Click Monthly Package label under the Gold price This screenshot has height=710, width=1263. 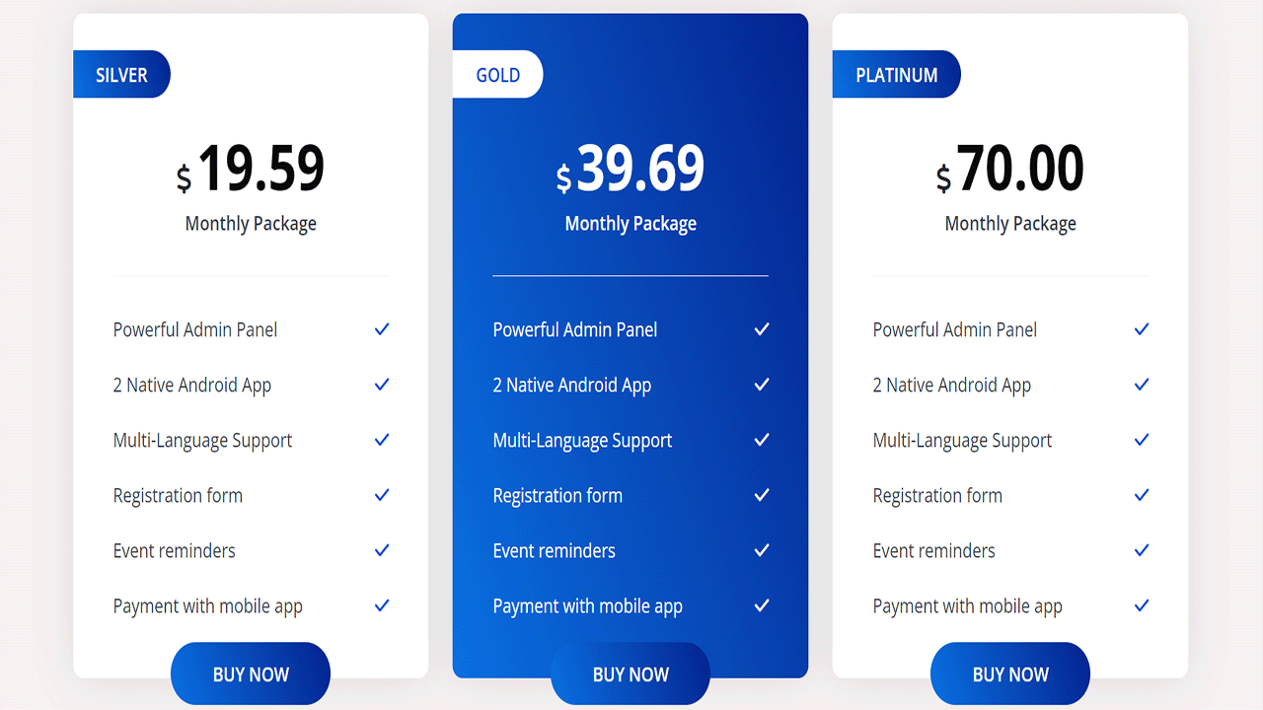(x=631, y=224)
